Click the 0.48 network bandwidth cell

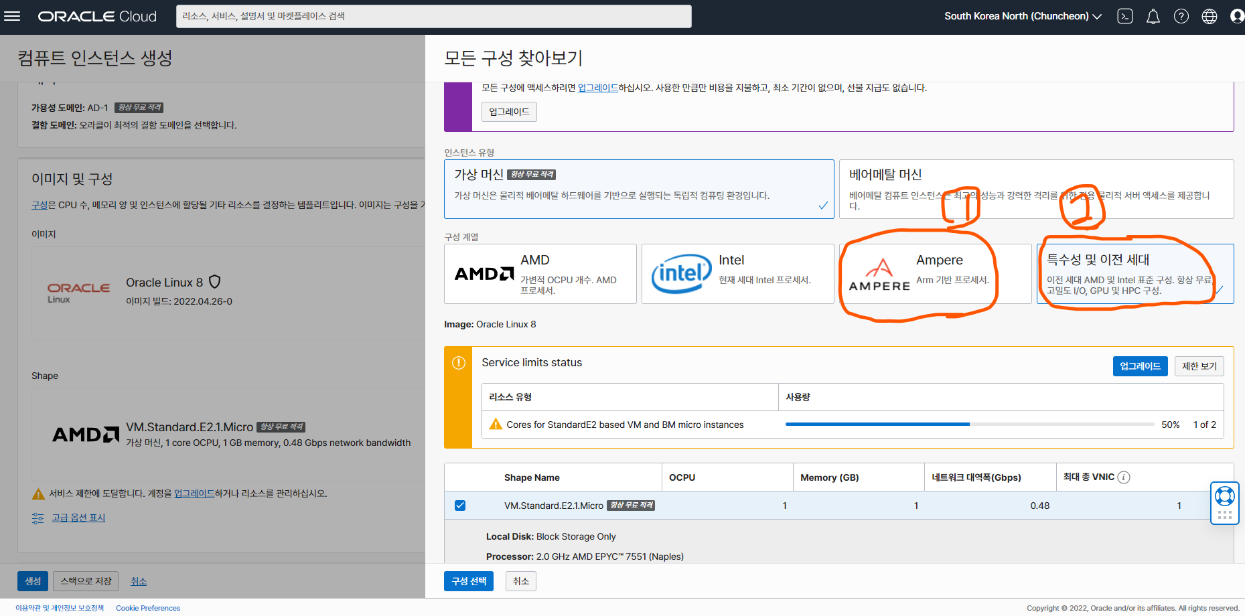[x=1040, y=506]
